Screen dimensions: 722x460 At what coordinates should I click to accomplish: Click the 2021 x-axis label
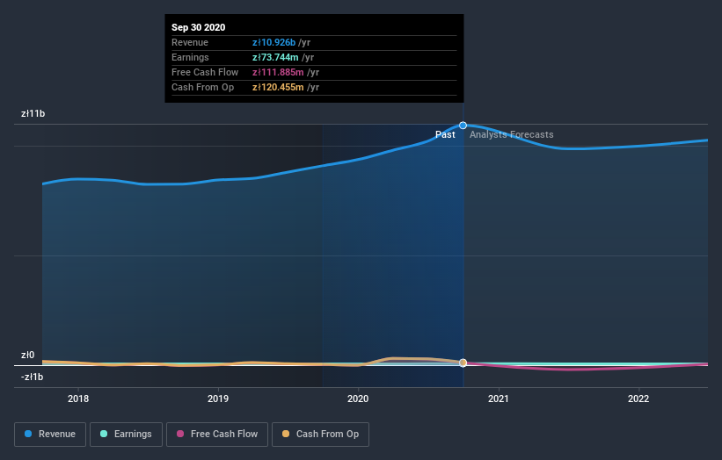(x=499, y=399)
